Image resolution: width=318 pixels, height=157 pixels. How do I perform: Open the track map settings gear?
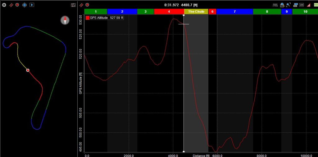pyautogui.click(x=4, y=5)
